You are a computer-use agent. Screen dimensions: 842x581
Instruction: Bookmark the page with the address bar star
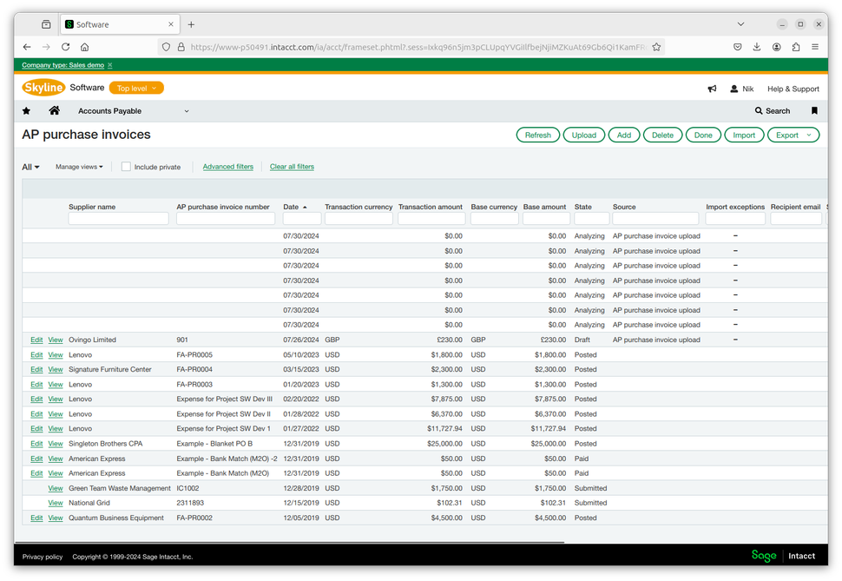(x=655, y=46)
